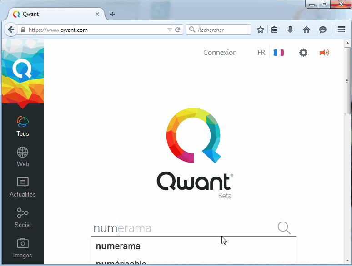Click the orange megaphone announcements icon
Viewport: 352px width, 266px height.
point(324,53)
